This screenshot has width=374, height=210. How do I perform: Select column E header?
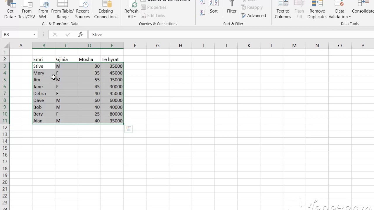tap(112, 45)
